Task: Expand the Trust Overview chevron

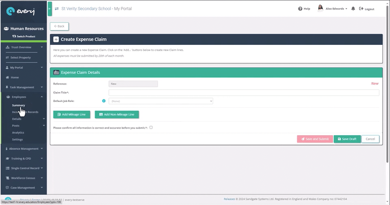Action: coord(42,47)
